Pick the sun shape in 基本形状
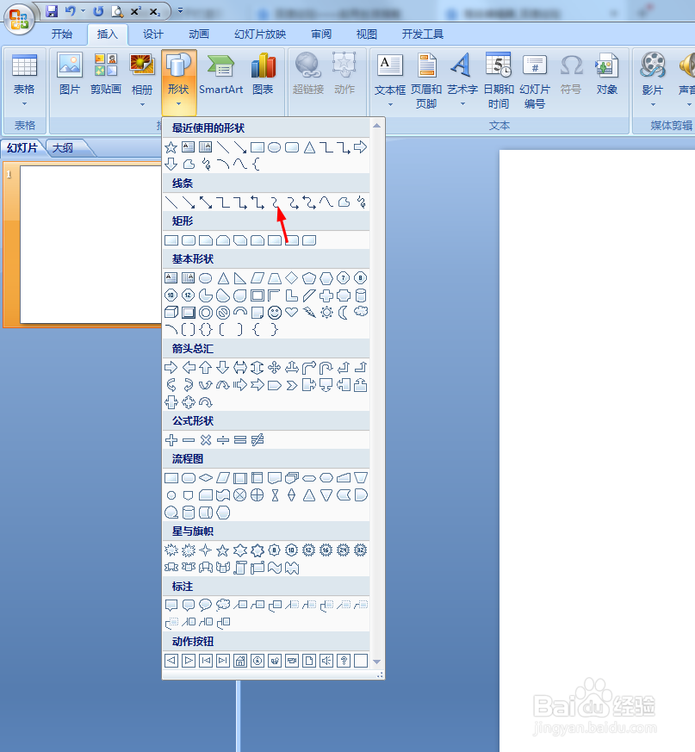The height and width of the screenshot is (752, 695). [326, 313]
